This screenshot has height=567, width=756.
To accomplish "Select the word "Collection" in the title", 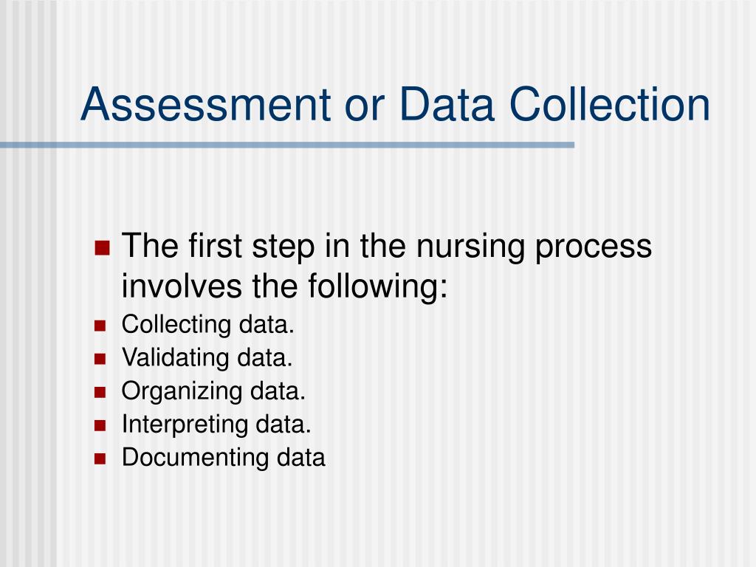I will click(x=610, y=104).
